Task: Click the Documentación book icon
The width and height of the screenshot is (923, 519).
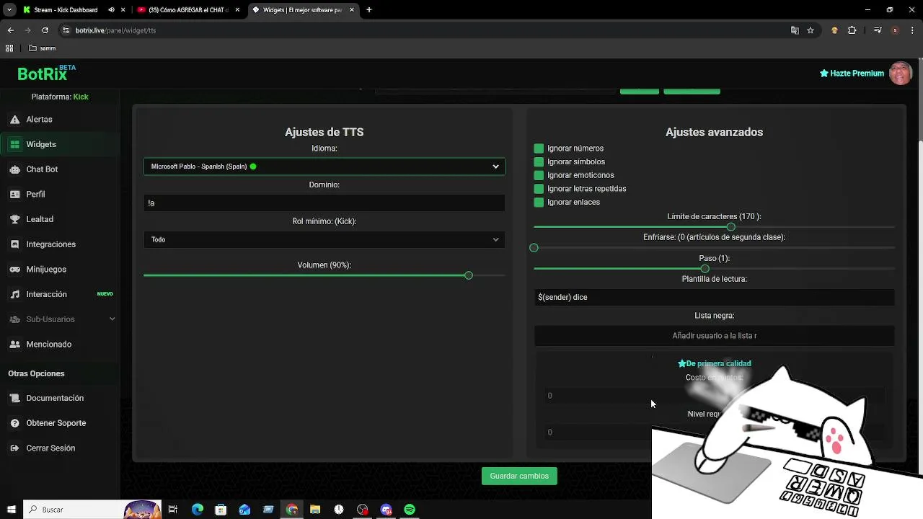Action: pos(14,398)
